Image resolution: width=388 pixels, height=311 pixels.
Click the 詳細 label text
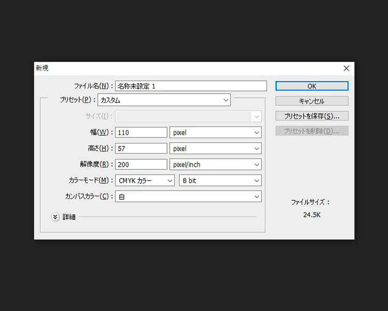[69, 217]
